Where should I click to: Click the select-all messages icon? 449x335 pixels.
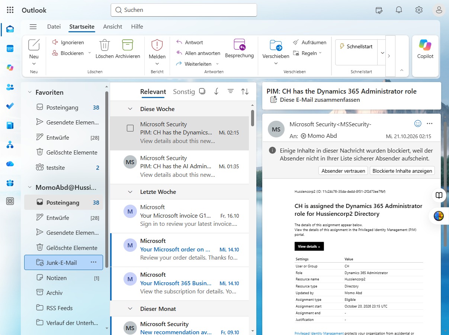202,91
